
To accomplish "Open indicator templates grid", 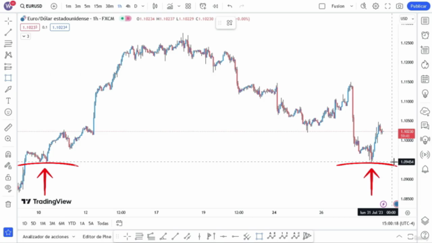I will coord(188,6).
